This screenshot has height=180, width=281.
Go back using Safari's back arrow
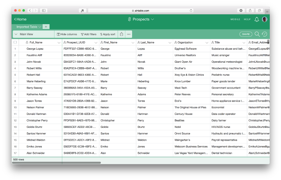(30, 11)
